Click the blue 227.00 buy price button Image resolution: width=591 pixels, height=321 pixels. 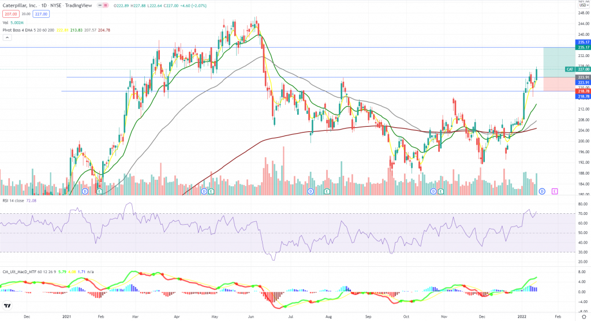click(41, 14)
